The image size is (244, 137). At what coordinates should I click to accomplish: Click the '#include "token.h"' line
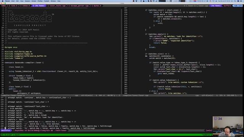tap(14, 58)
